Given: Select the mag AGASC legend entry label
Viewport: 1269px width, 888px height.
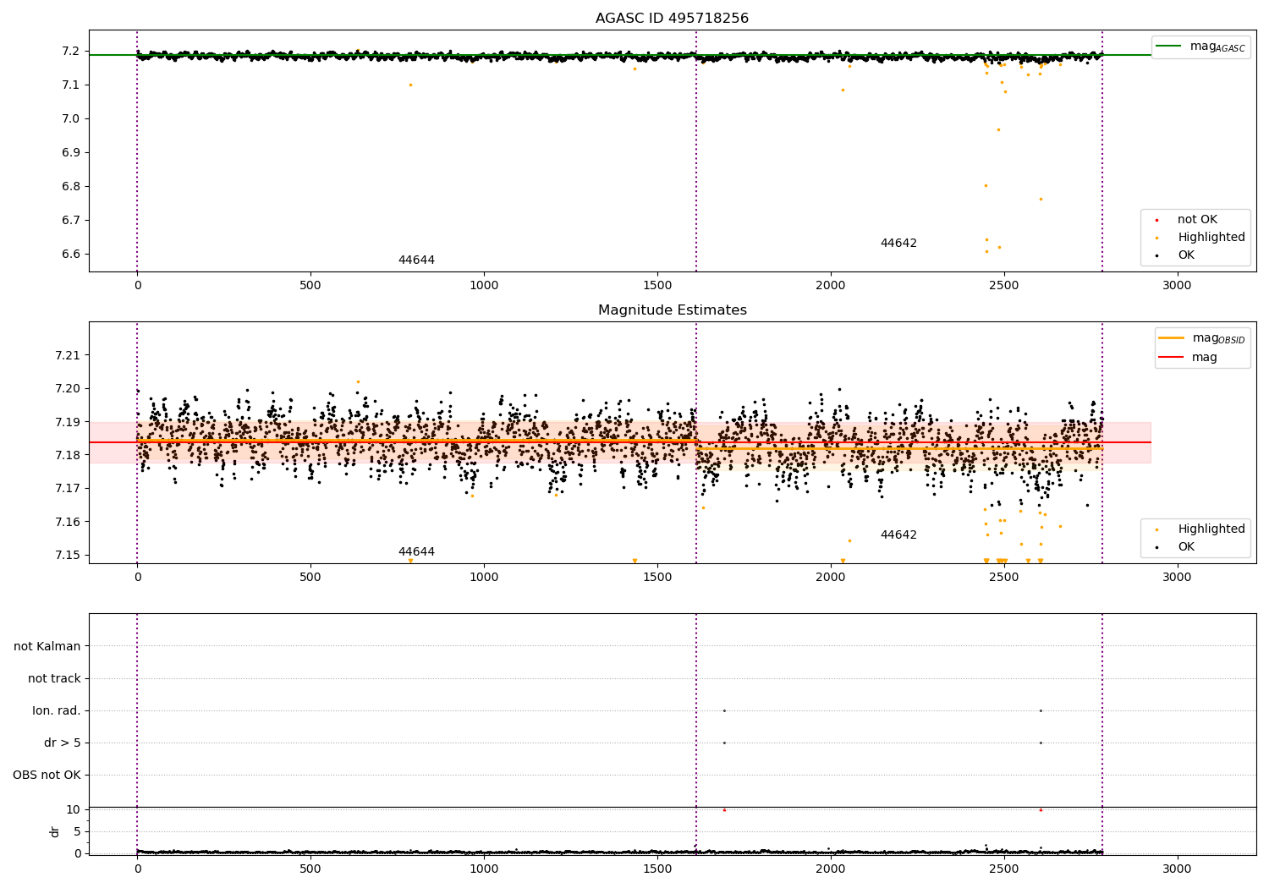Looking at the screenshot, I should [x=1217, y=47].
